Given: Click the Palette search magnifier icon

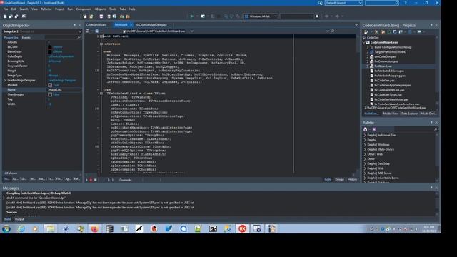Looking at the screenshot, I should 436,129.
